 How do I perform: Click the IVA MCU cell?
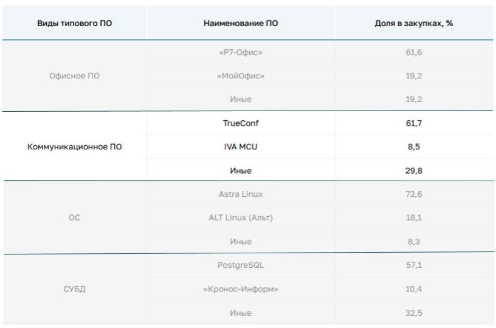pos(240,147)
